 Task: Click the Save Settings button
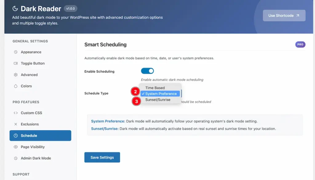[102, 157]
